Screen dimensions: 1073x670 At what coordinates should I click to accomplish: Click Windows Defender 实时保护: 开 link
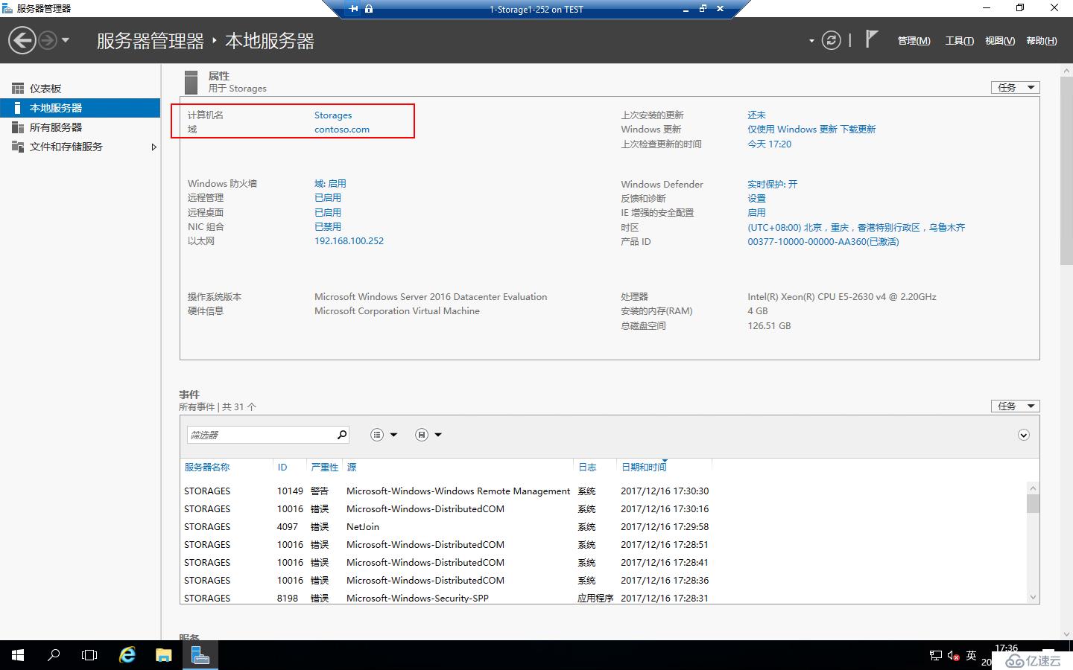pyautogui.click(x=773, y=185)
